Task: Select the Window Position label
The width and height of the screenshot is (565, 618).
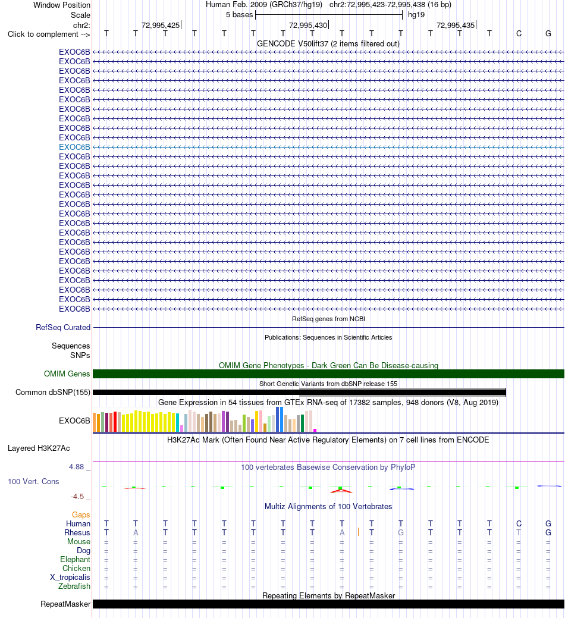Action: coord(62,5)
